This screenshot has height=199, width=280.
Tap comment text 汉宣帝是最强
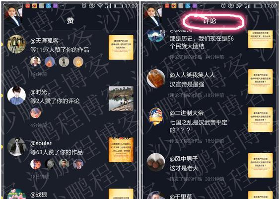pyautogui.click(x=187, y=84)
